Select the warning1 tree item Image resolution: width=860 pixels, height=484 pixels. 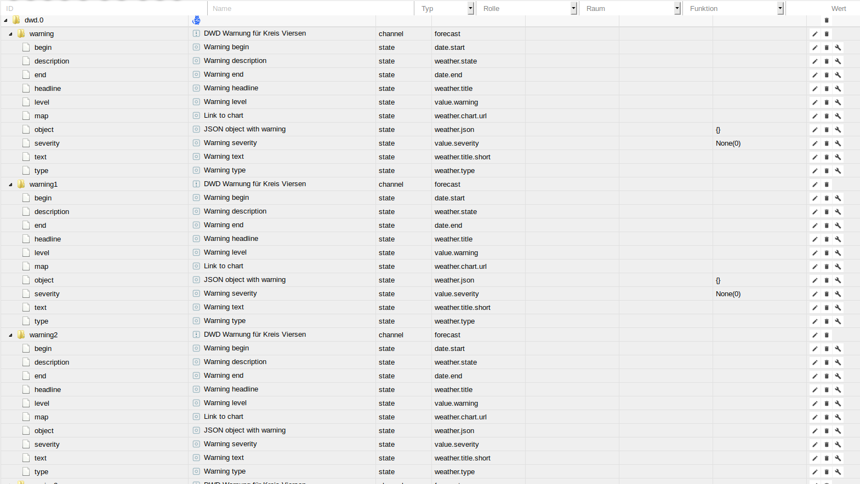pyautogui.click(x=43, y=185)
